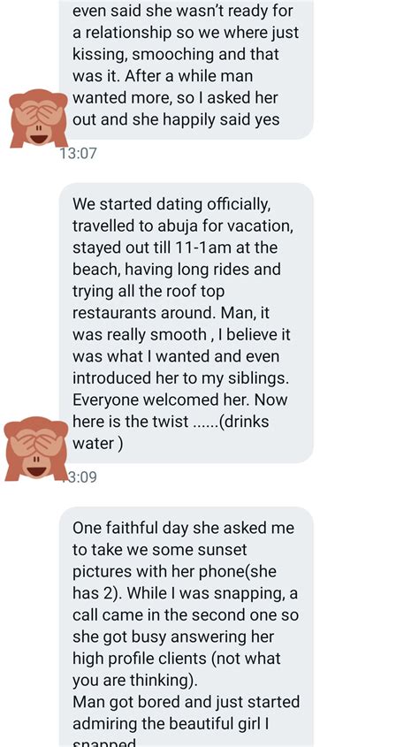The height and width of the screenshot is (747, 419).
Task: Click the 'introduced her to my siblings' line
Action: pos(181,378)
